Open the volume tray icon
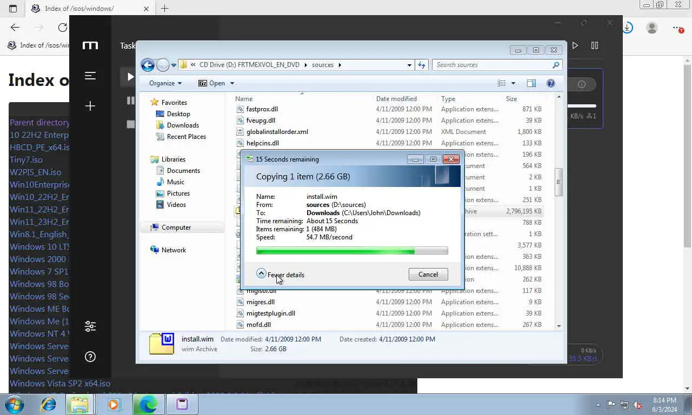 point(637,405)
